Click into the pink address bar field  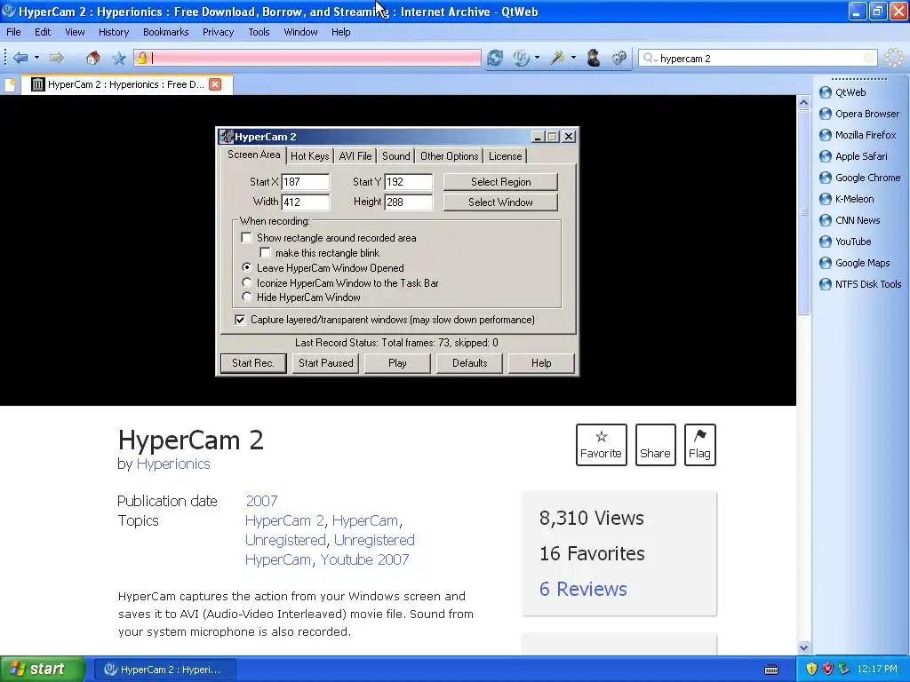tap(307, 58)
